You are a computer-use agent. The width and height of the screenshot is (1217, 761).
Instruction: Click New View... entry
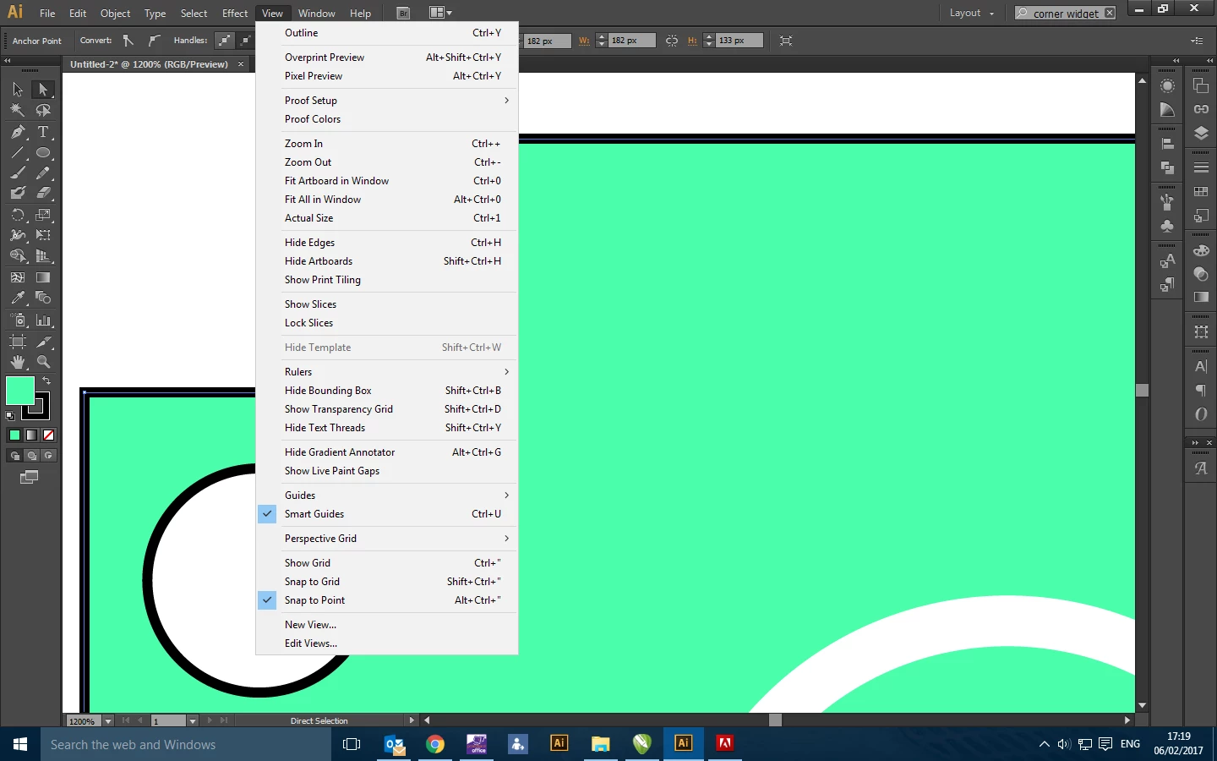click(x=387, y=625)
